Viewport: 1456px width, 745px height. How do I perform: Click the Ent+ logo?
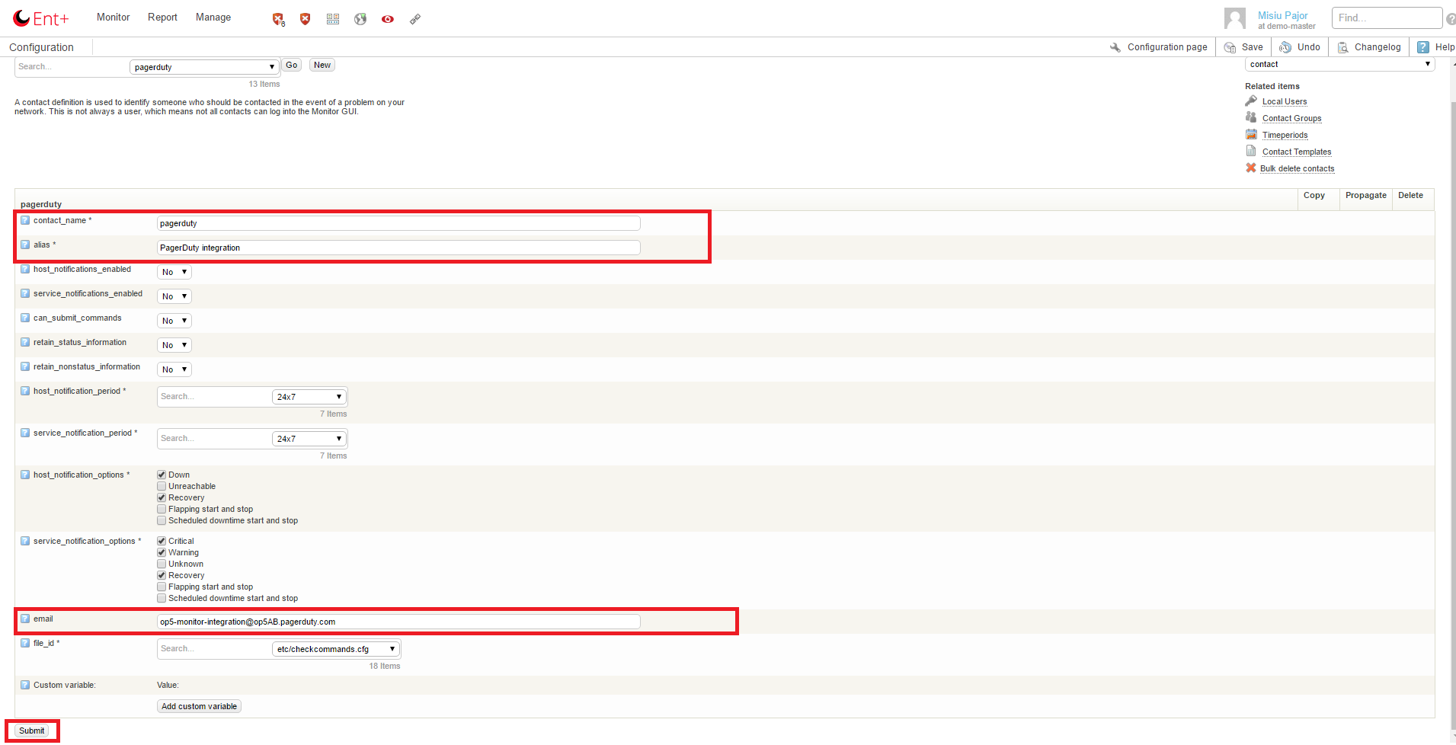(41, 18)
